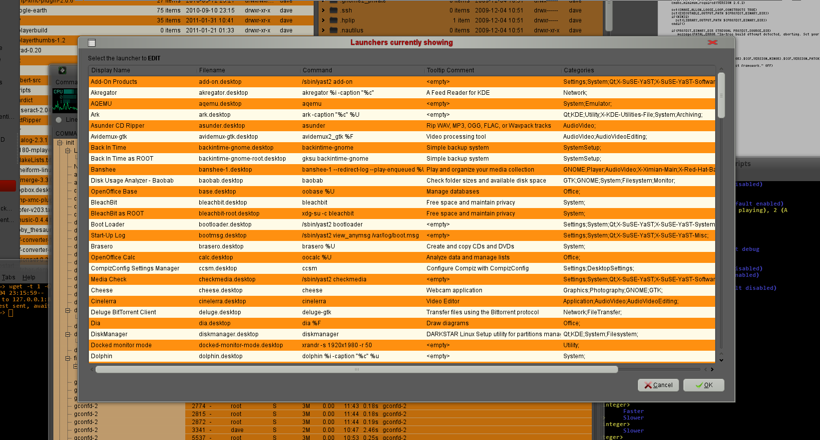Viewport: 820px width, 440px height.
Task: Click the .nautilus folder icon in file manager
Action: click(333, 30)
